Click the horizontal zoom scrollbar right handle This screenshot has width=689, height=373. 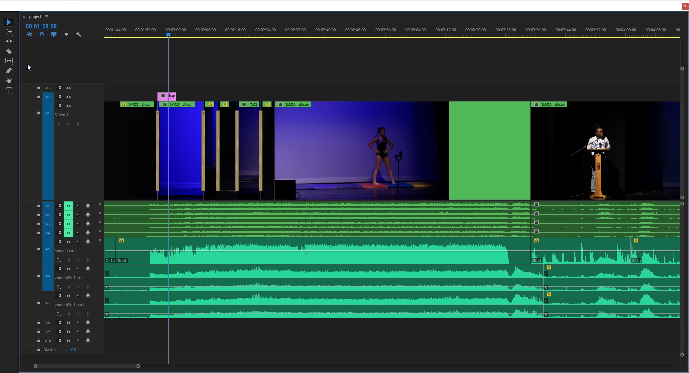point(138,366)
